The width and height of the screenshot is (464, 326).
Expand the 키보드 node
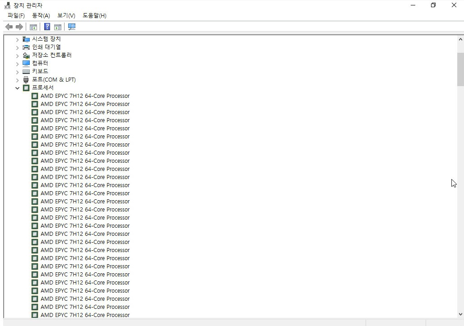tap(17, 72)
